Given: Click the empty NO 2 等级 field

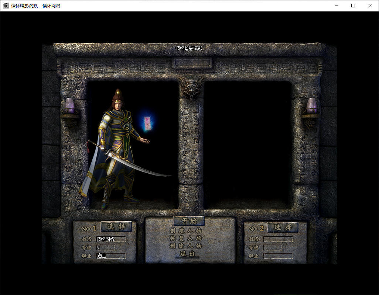Looking at the screenshot, I should [x=273, y=247].
